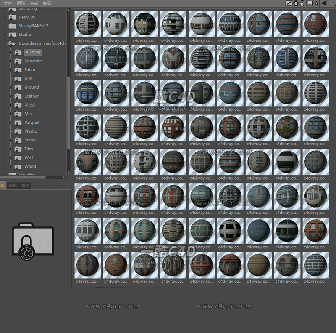Open the 文件 menu
The width and height of the screenshot is (336, 333).
tap(8, 3)
